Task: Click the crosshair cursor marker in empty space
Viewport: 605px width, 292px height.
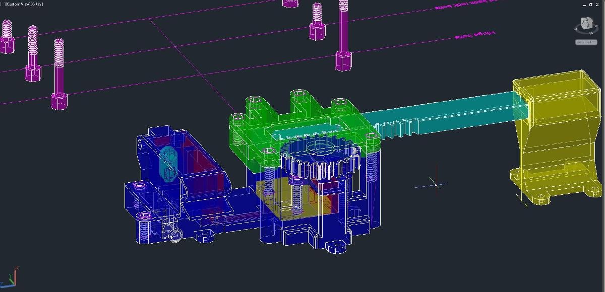Action: [436, 184]
